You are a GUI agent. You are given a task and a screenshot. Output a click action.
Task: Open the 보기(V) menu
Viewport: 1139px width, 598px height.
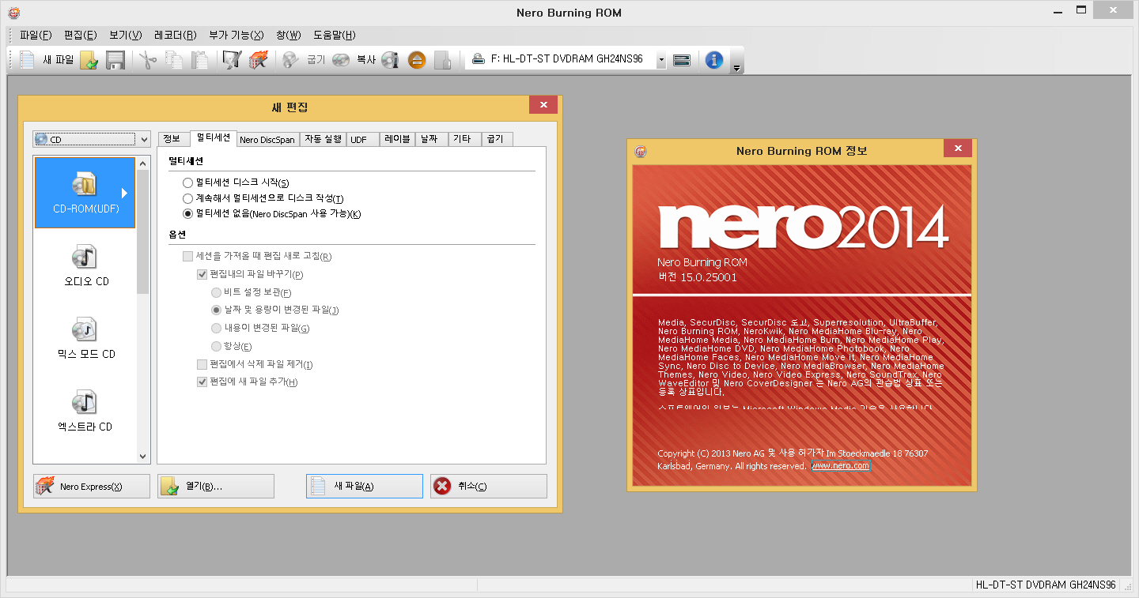(125, 35)
